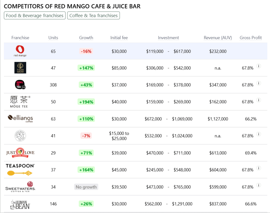This screenshot has width=270, height=213.
Task: Select the $232,000 revenue value
Action: [x=218, y=51]
